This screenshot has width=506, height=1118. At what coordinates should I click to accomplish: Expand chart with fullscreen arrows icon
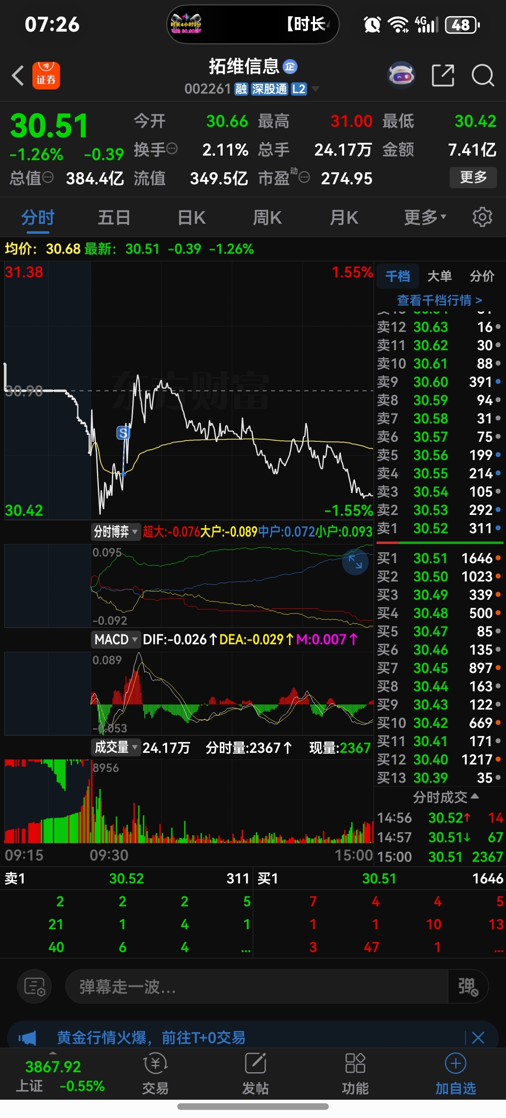(x=355, y=562)
